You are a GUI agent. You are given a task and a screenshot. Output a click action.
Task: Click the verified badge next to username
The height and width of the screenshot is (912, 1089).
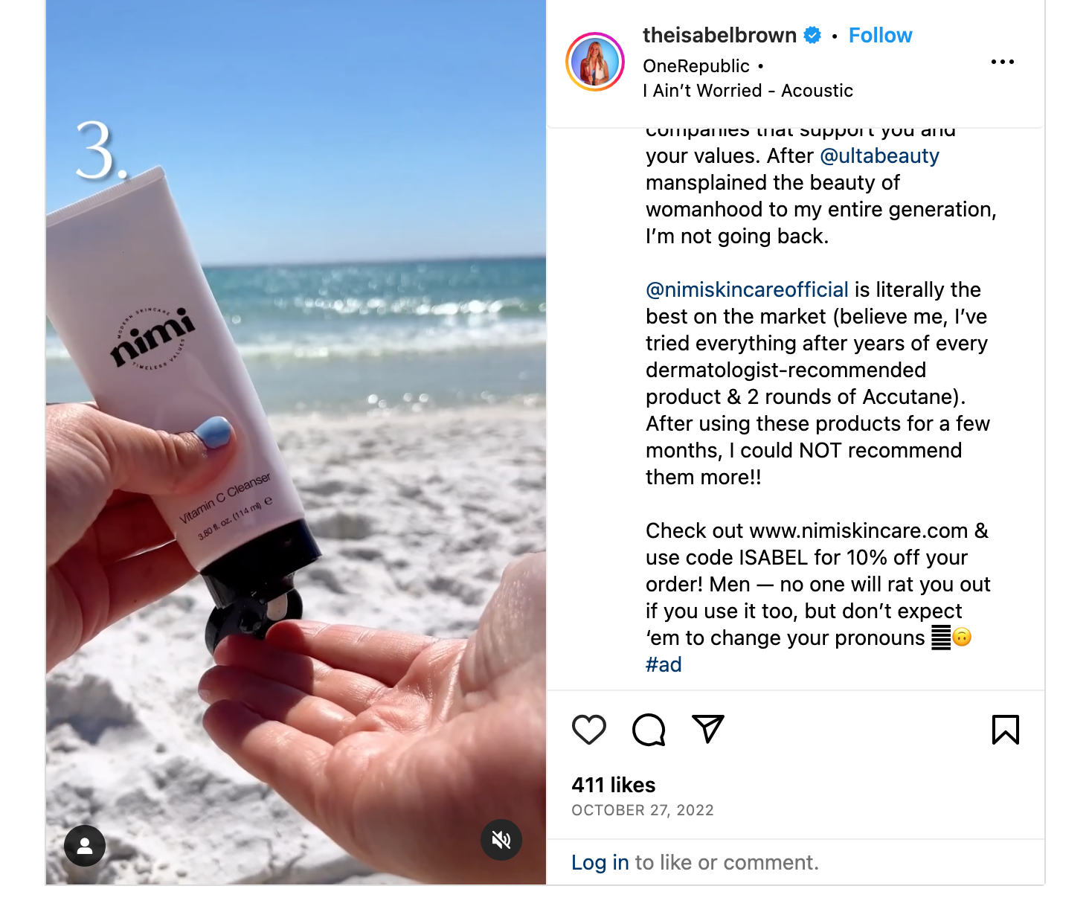[x=813, y=35]
